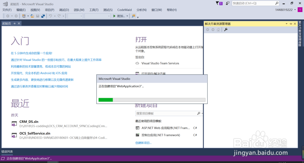Click link 利用最新的技术部署漂亮、低成本且可靠的网站

[x=41, y=66]
